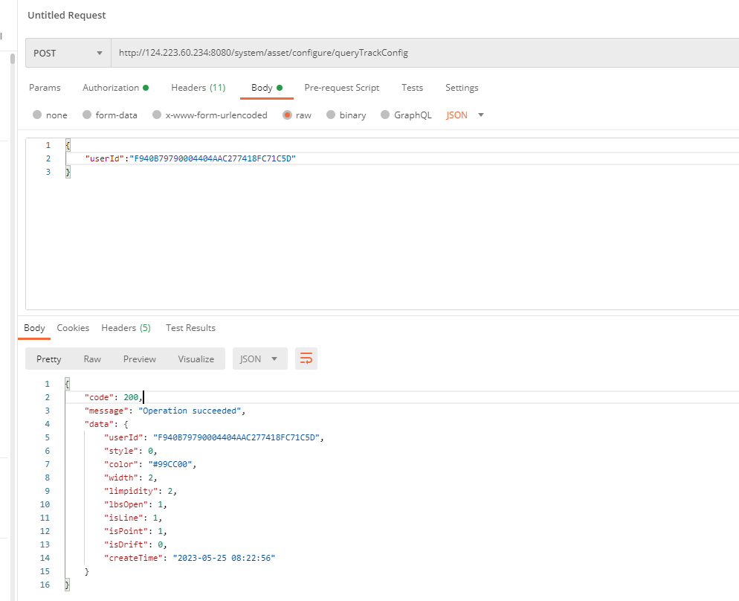The image size is (739, 601).
Task: Click the wrap lines icon in response toolbar
Action: [306, 359]
